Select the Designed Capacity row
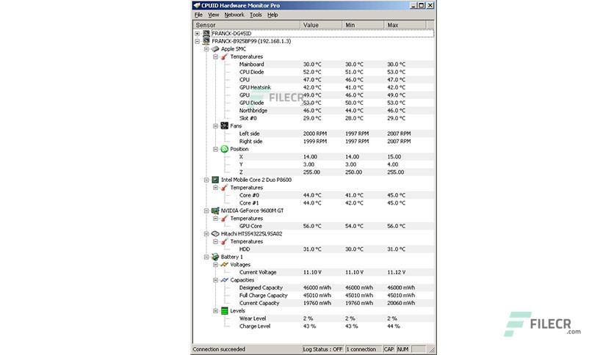The width and height of the screenshot is (614, 355). pos(314,288)
